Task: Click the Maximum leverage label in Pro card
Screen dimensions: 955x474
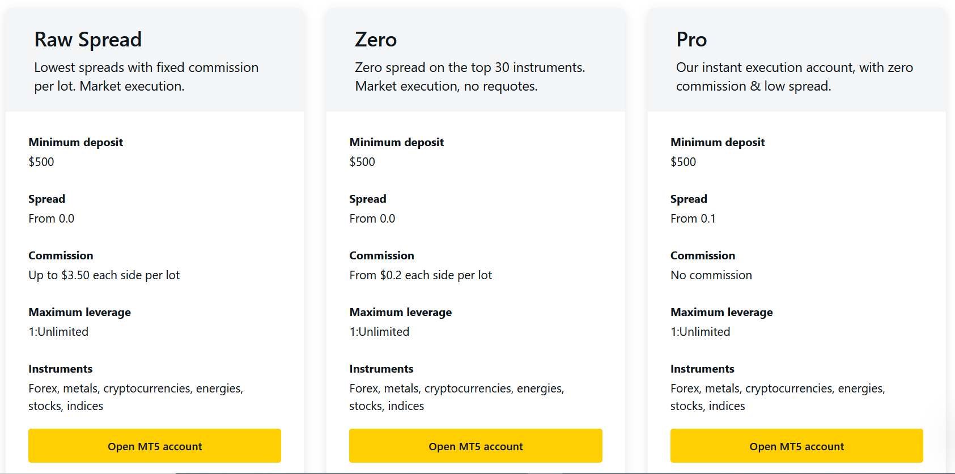Action: (721, 312)
